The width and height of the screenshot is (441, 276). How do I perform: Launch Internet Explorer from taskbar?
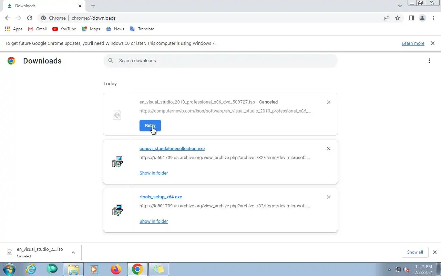point(31,269)
